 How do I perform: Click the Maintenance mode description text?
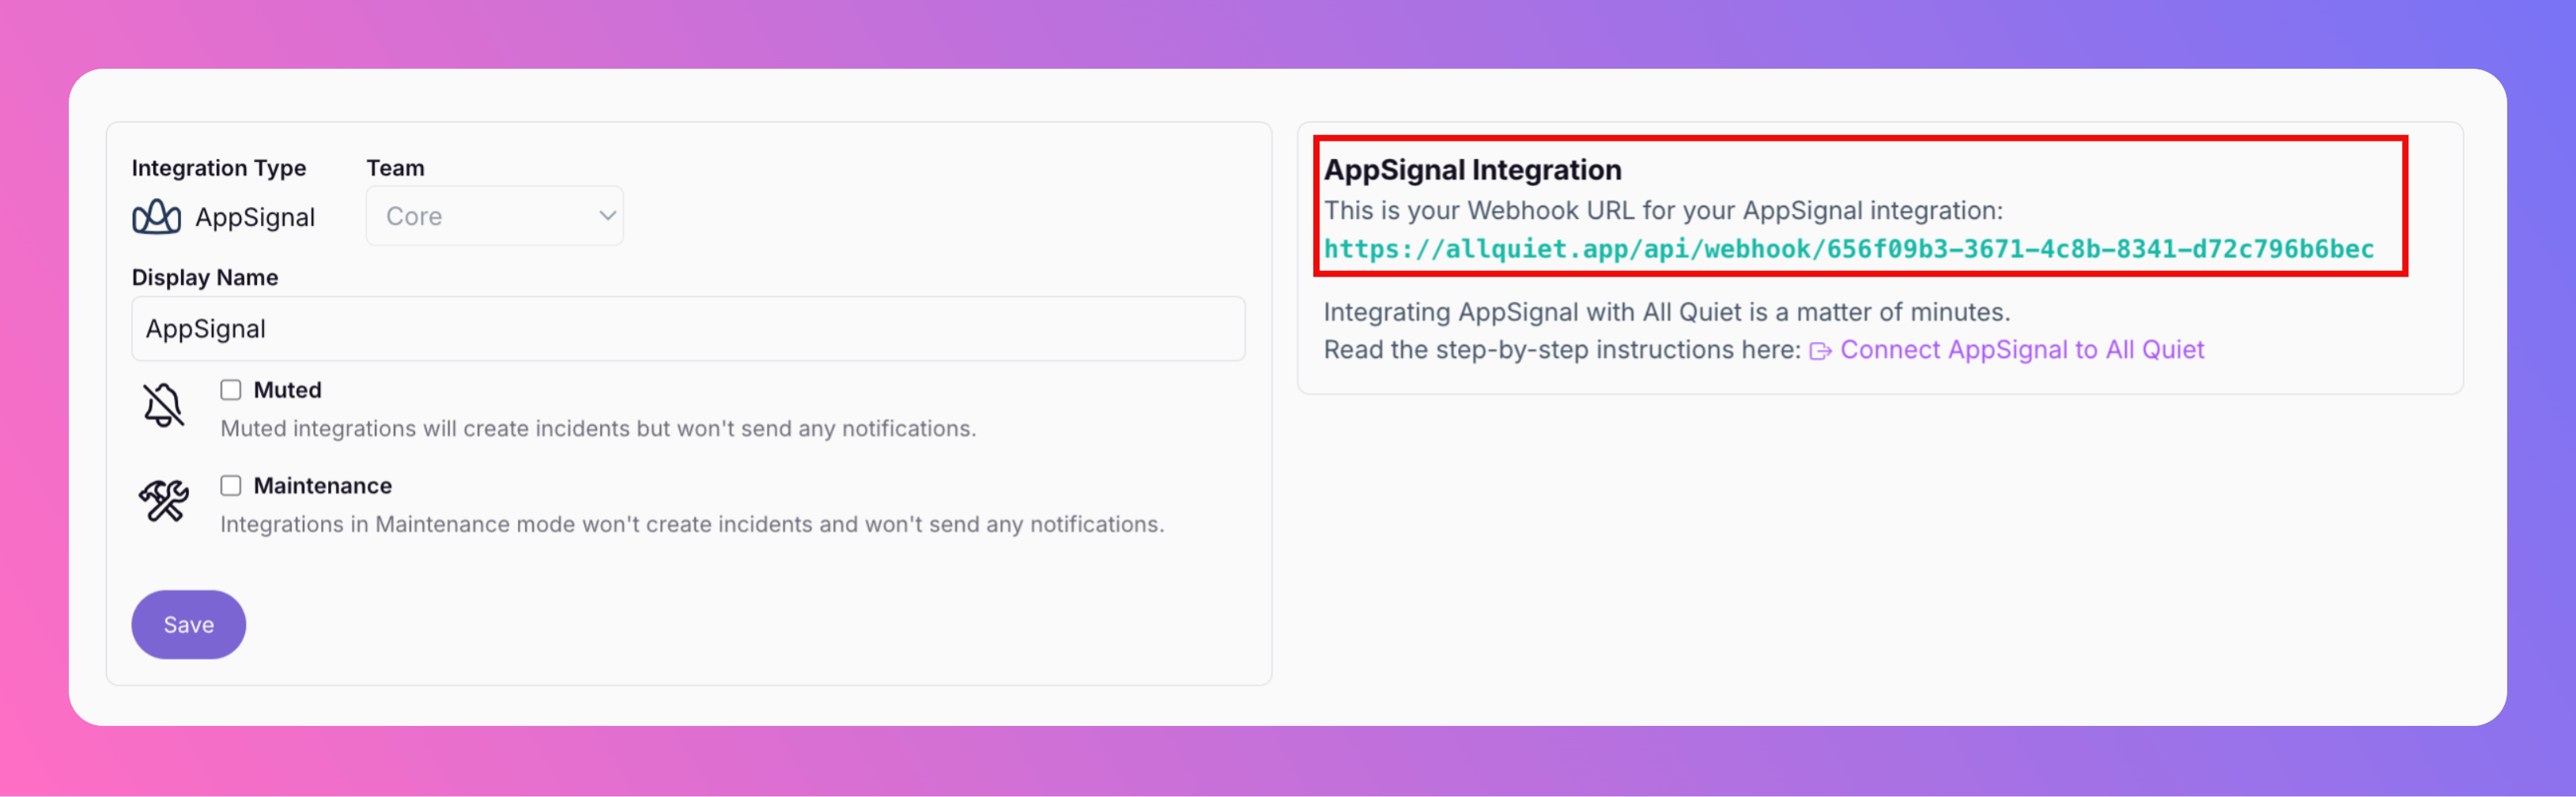692,524
